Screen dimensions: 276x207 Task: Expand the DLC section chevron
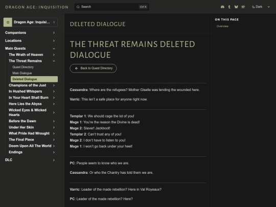[54, 160]
